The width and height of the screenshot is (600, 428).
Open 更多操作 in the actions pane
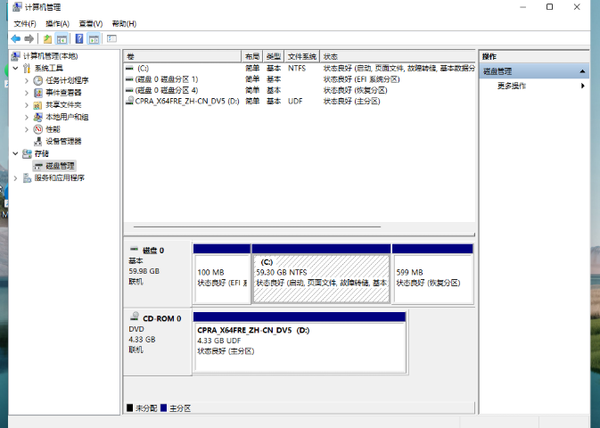click(512, 86)
